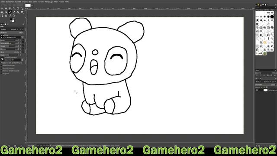Open the Filter menu

56,2
